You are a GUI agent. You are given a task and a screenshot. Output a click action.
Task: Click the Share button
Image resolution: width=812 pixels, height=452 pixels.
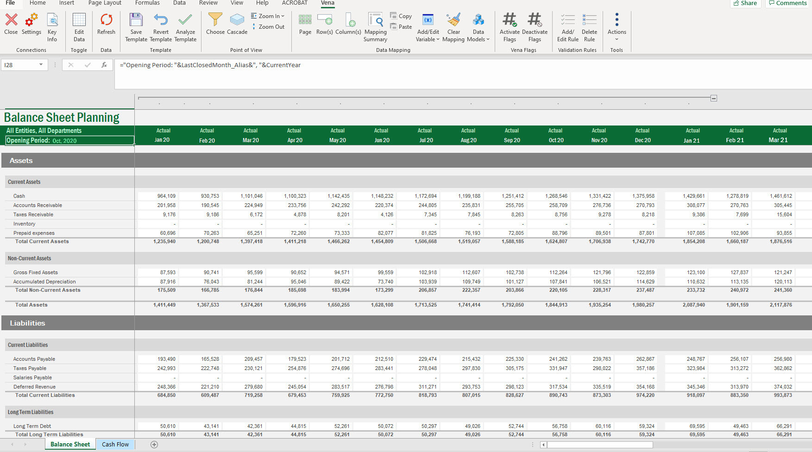click(745, 3)
